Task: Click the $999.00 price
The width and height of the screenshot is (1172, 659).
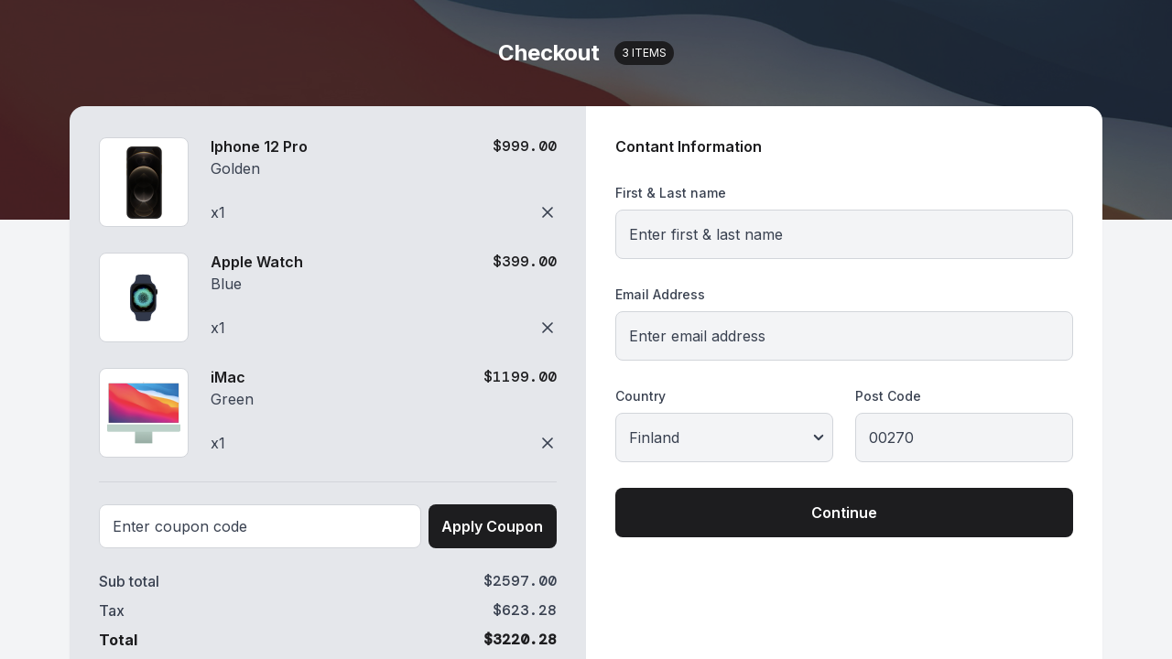Action: coord(525,146)
